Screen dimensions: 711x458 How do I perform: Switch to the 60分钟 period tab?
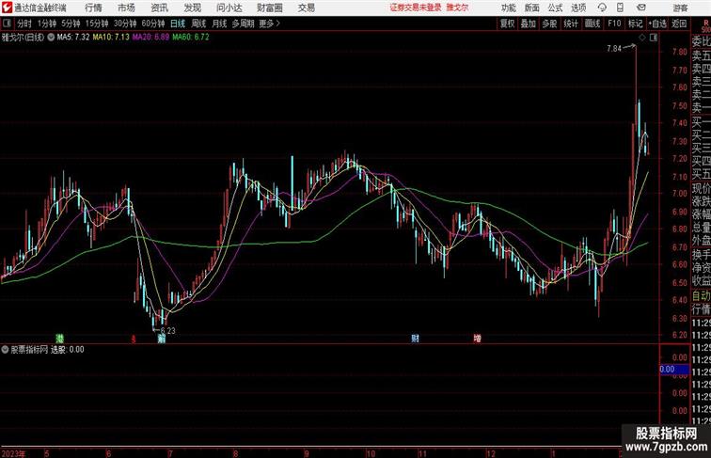click(152, 24)
